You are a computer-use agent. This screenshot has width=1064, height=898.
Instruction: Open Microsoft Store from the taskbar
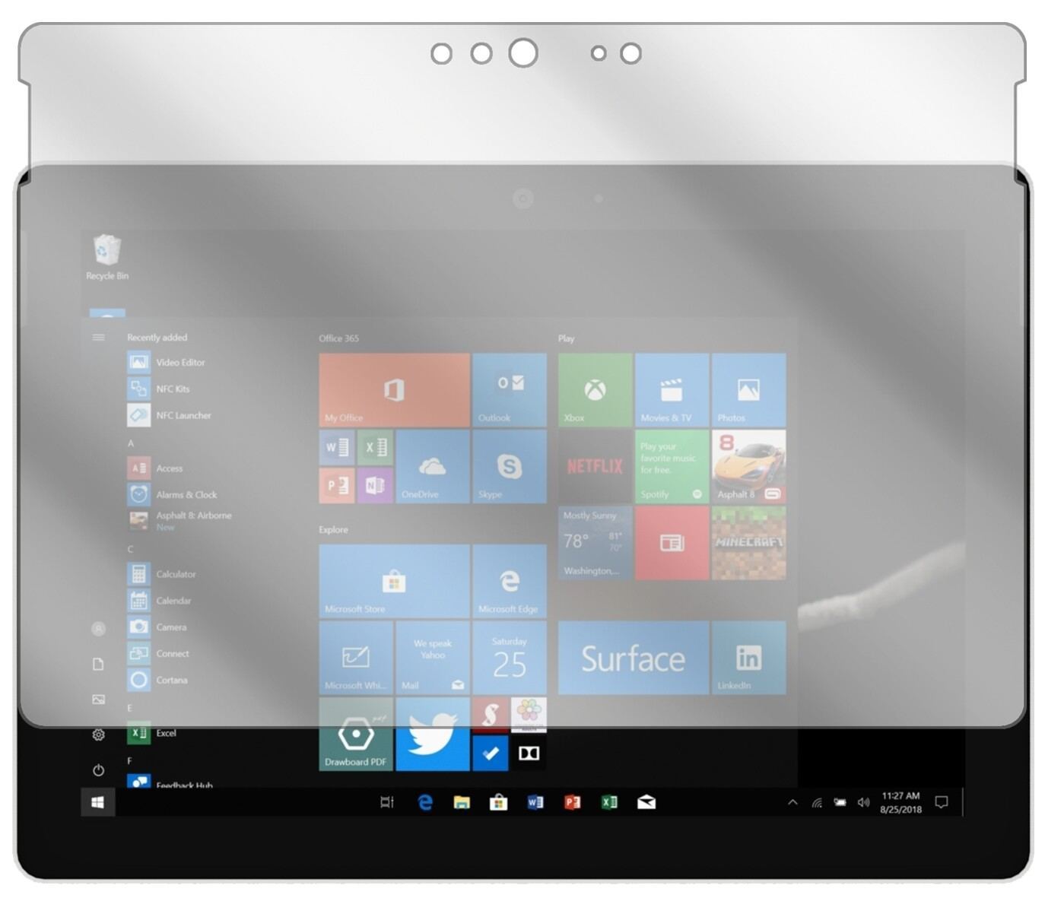[x=498, y=802]
